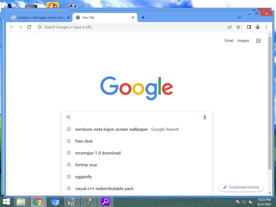Choose the free vbuk suggestion
This screenshot has width=276, height=207.
pyautogui.click(x=137, y=141)
